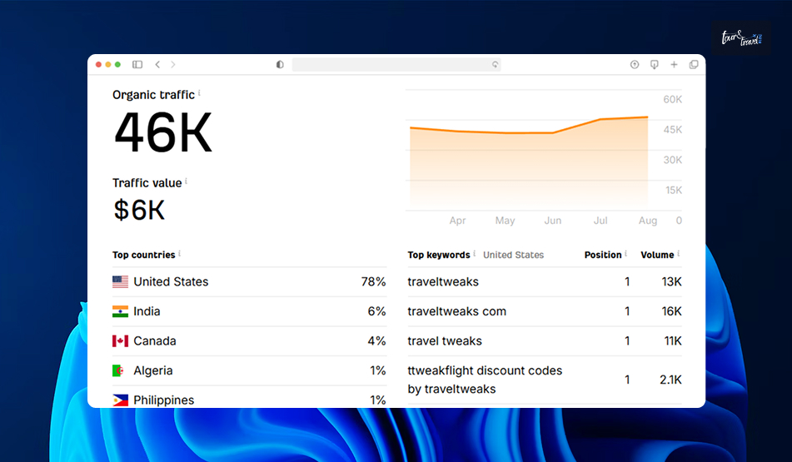The image size is (792, 462).
Task: Go back with the left arrow
Action: (157, 64)
